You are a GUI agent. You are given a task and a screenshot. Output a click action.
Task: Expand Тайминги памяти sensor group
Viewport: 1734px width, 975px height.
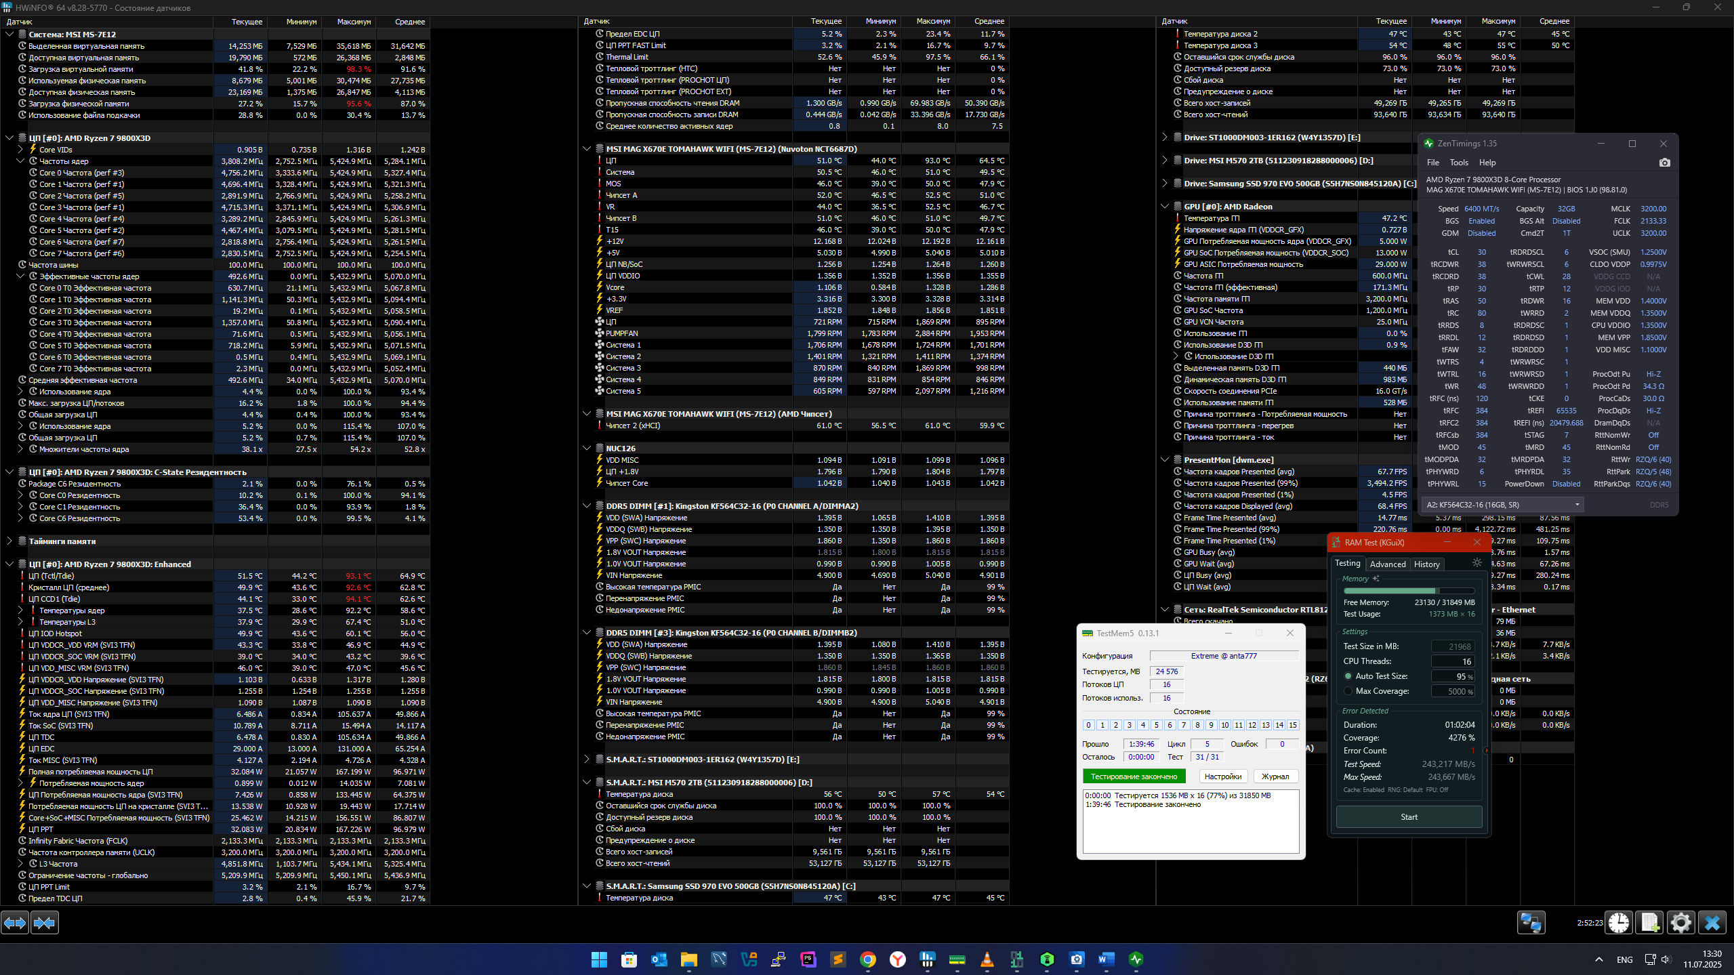(x=9, y=541)
